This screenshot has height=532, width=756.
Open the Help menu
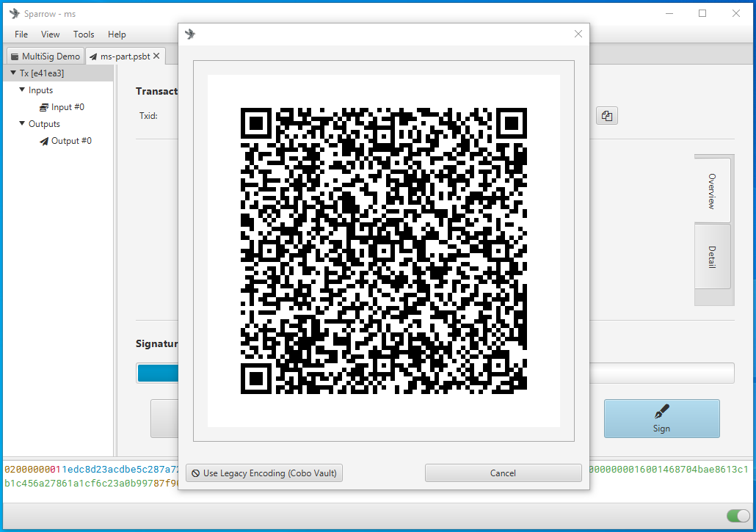click(117, 34)
